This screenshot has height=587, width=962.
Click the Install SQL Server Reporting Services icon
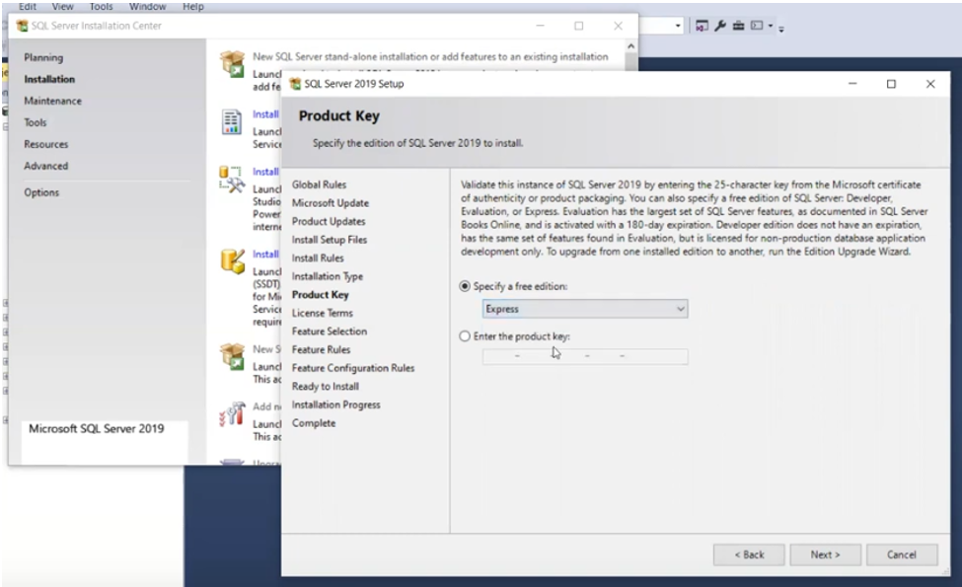point(232,120)
